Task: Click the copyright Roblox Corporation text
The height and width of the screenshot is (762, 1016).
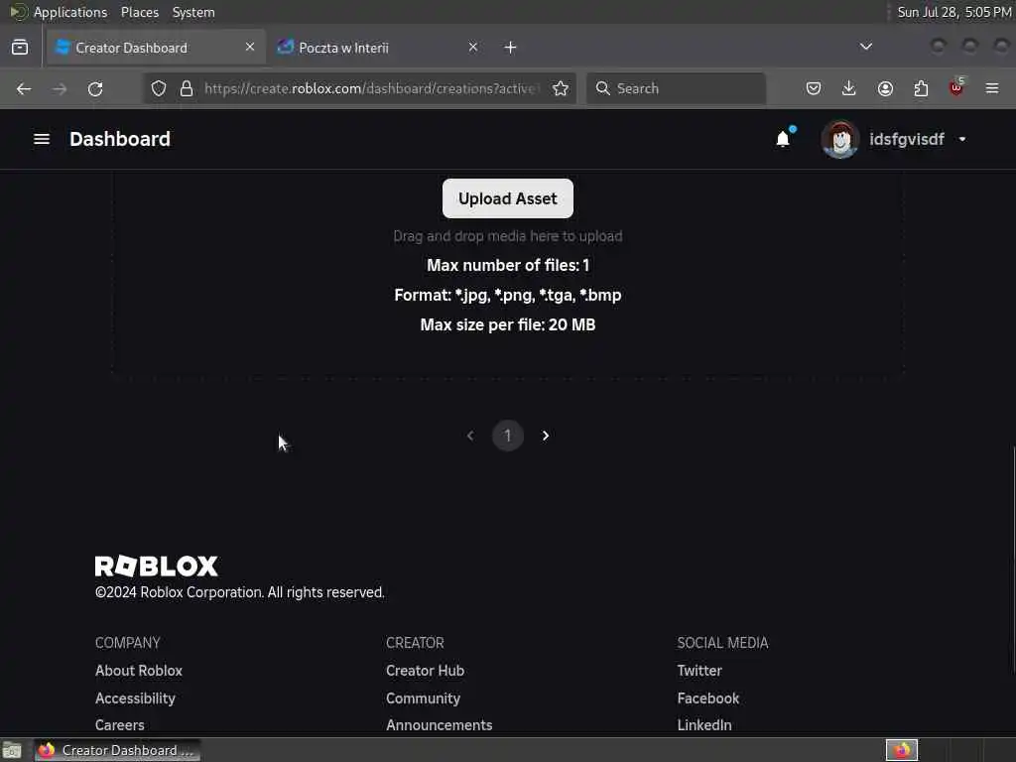Action: (x=240, y=592)
